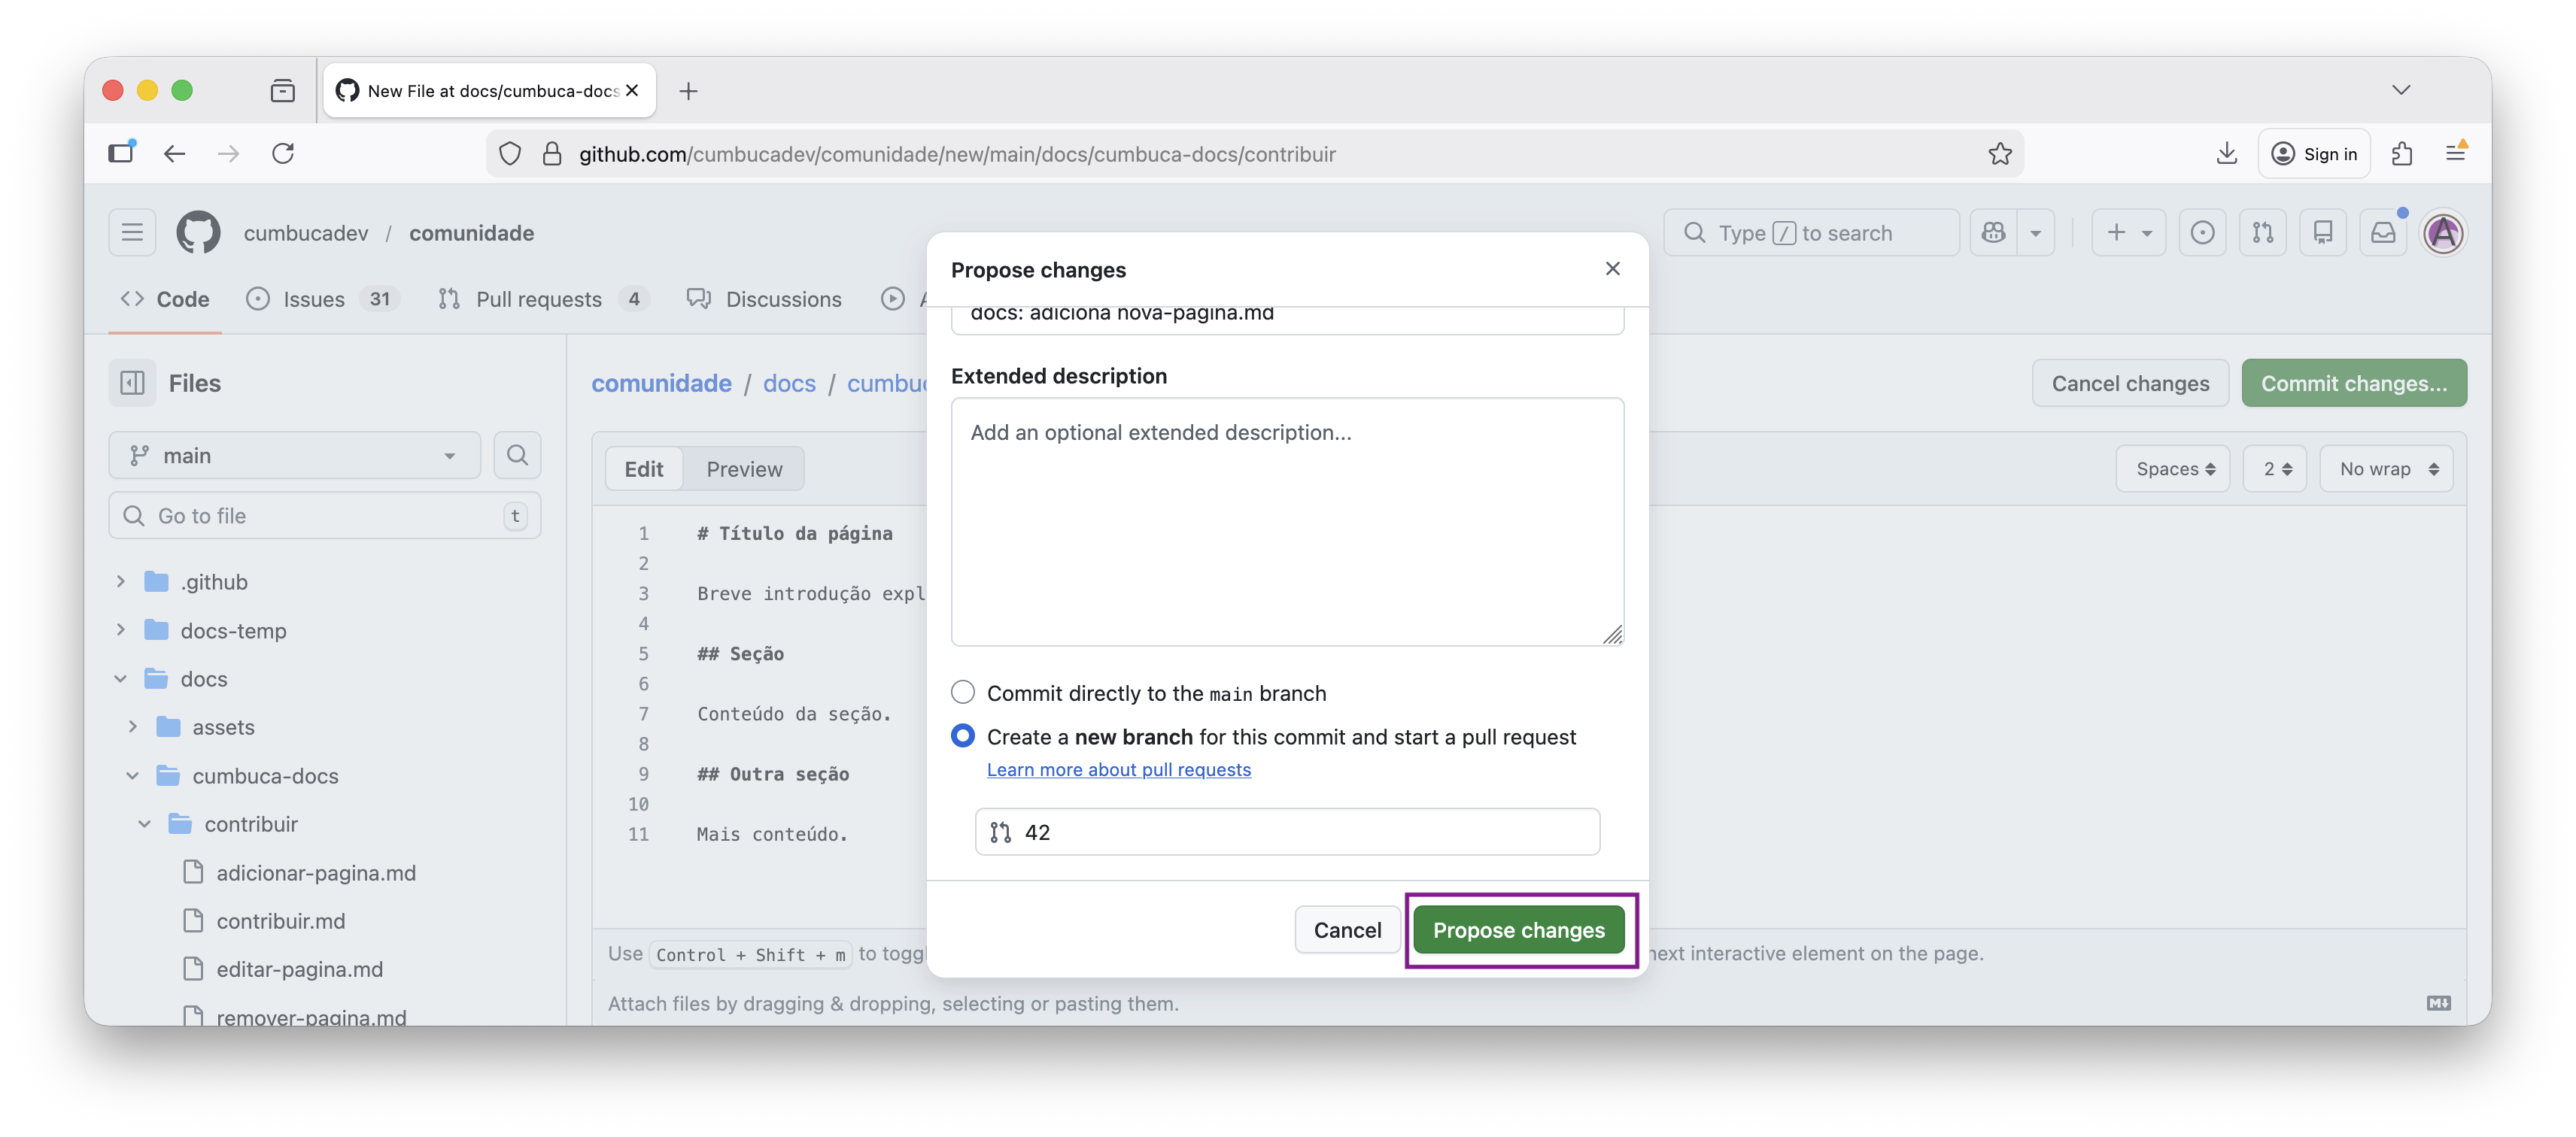Image resolution: width=2576 pixels, height=1137 pixels.
Task: Open the indent size 2 dropdown
Action: [2276, 468]
